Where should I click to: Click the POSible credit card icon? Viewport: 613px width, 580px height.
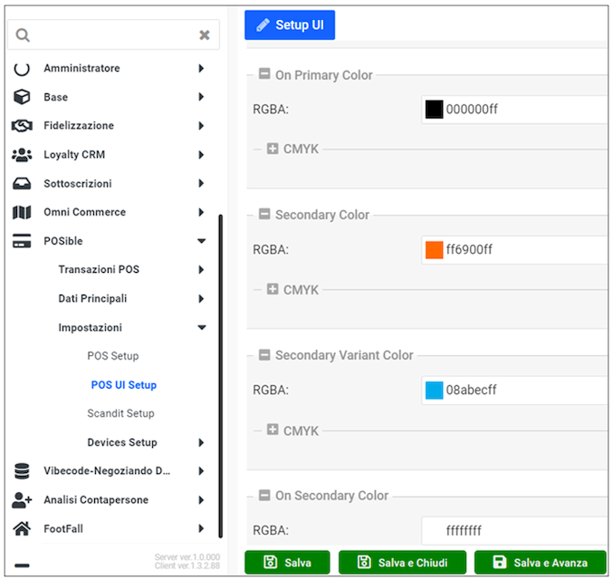23,241
